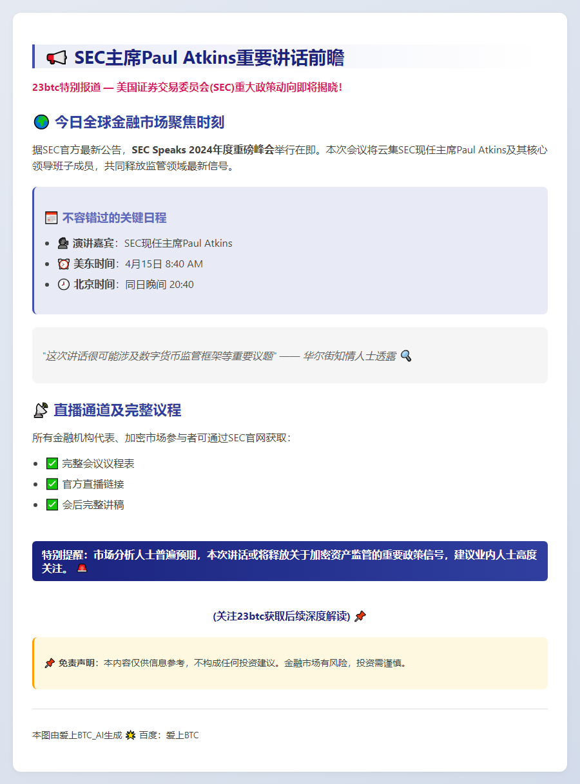Click the satellite dish icon beside 直播通道及完整议程

(41, 410)
